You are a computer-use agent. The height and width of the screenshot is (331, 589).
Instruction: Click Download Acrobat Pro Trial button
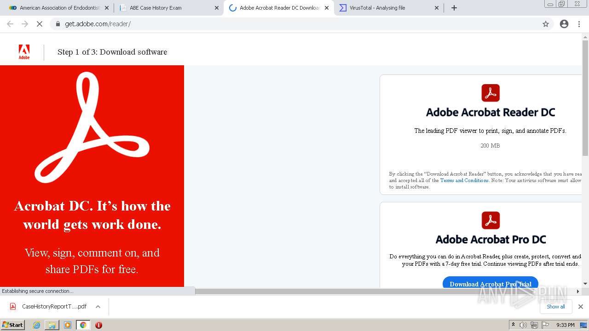click(x=491, y=283)
